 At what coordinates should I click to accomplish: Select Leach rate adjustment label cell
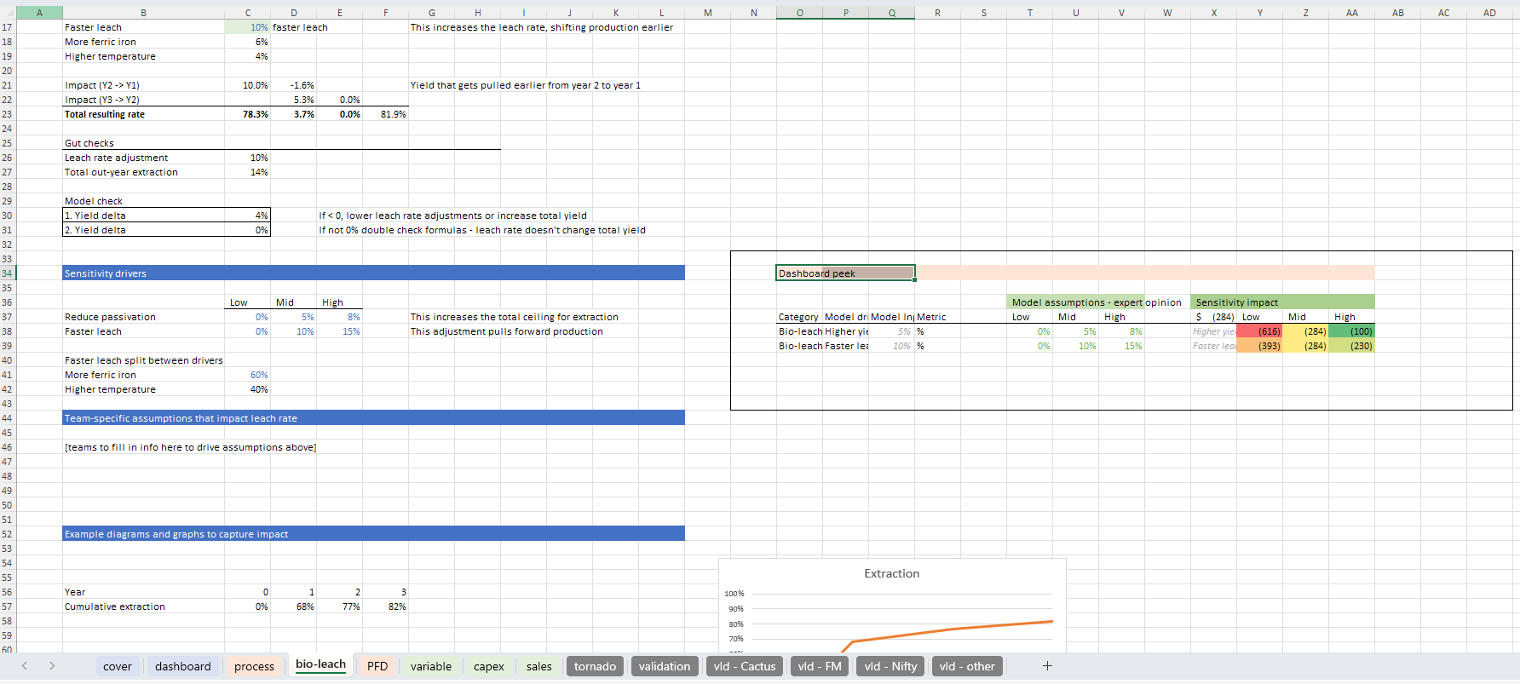pos(143,158)
